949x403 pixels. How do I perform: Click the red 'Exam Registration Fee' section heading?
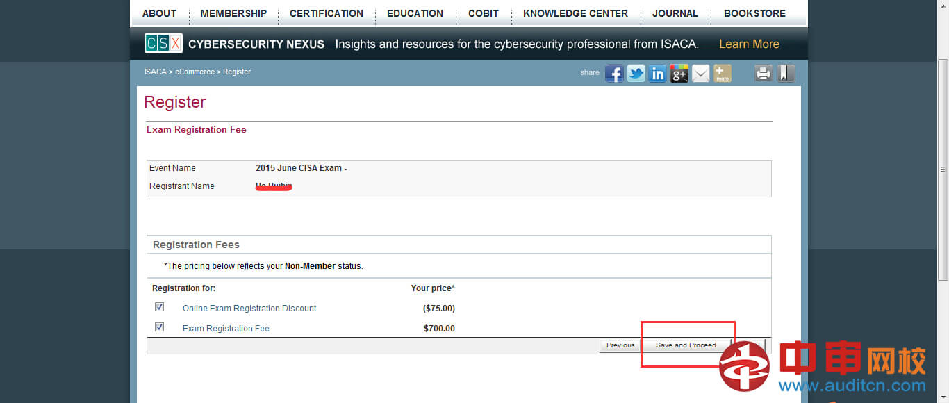coord(197,129)
